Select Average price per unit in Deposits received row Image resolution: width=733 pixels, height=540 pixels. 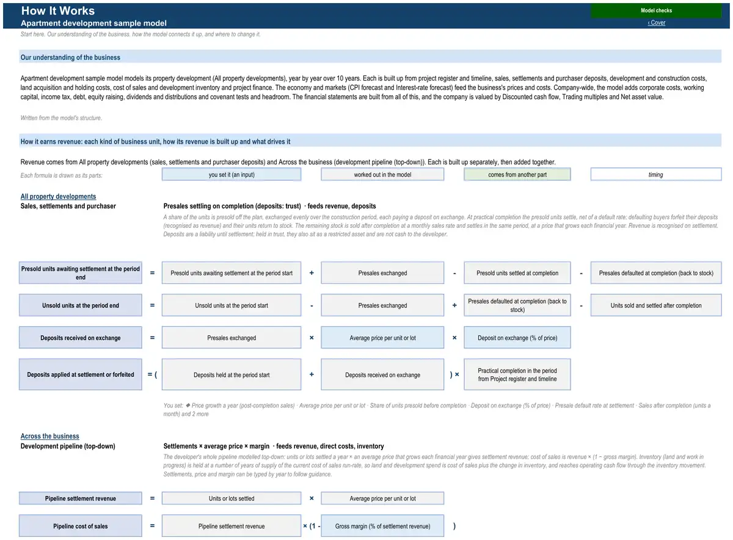(382, 338)
